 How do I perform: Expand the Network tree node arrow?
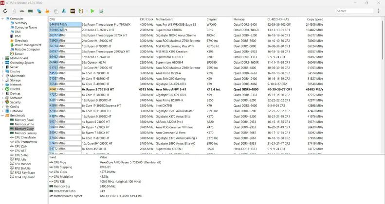click(x=3, y=85)
